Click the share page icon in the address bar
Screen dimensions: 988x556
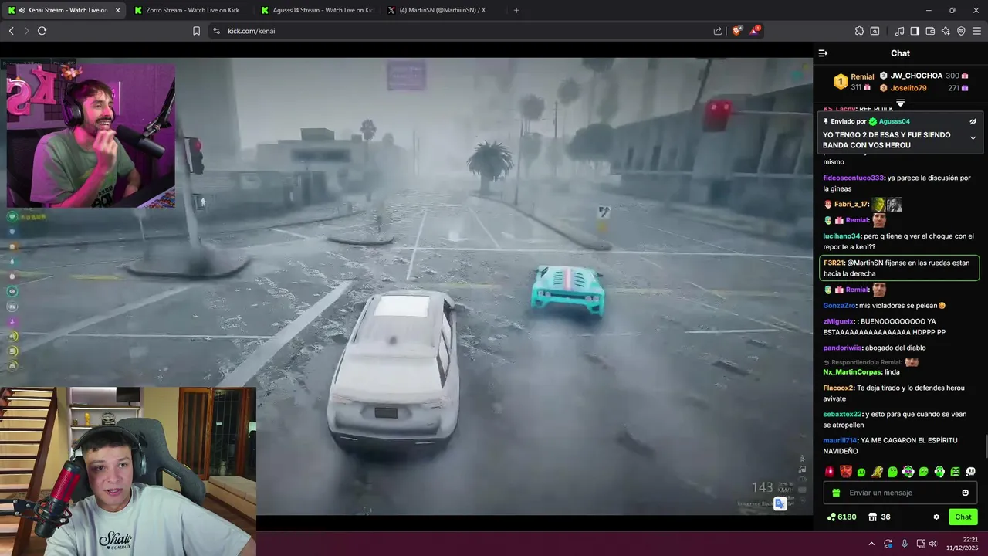point(718,31)
